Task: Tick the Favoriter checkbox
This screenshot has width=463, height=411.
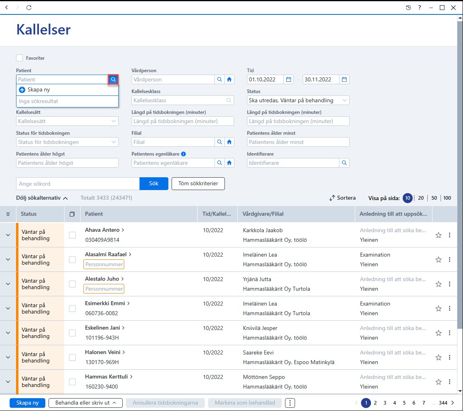Action: tap(20, 58)
